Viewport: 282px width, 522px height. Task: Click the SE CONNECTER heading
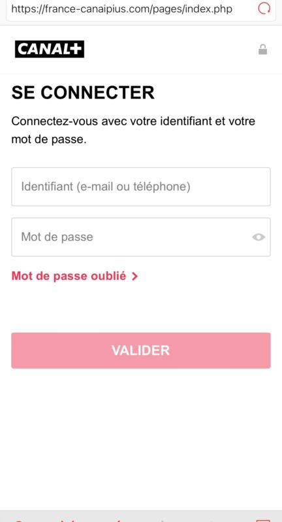[83, 93]
